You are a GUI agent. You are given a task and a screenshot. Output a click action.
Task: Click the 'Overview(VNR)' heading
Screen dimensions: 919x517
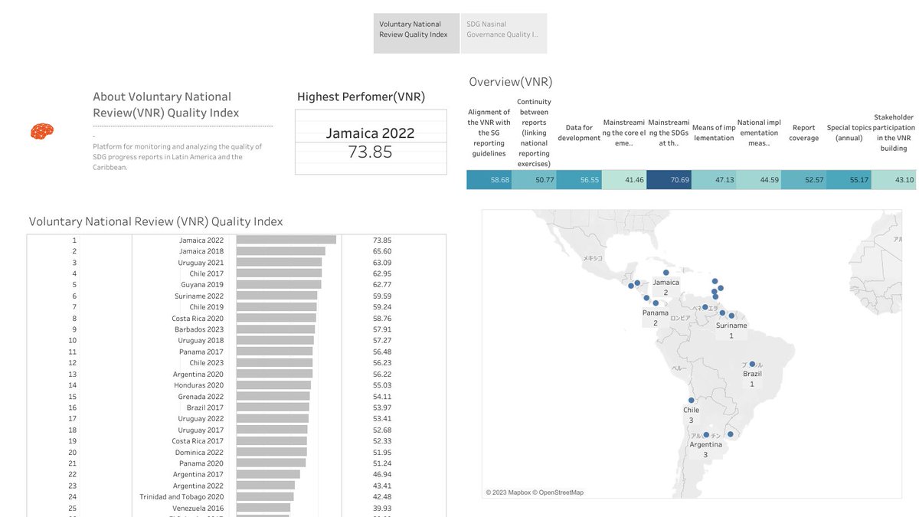(511, 82)
